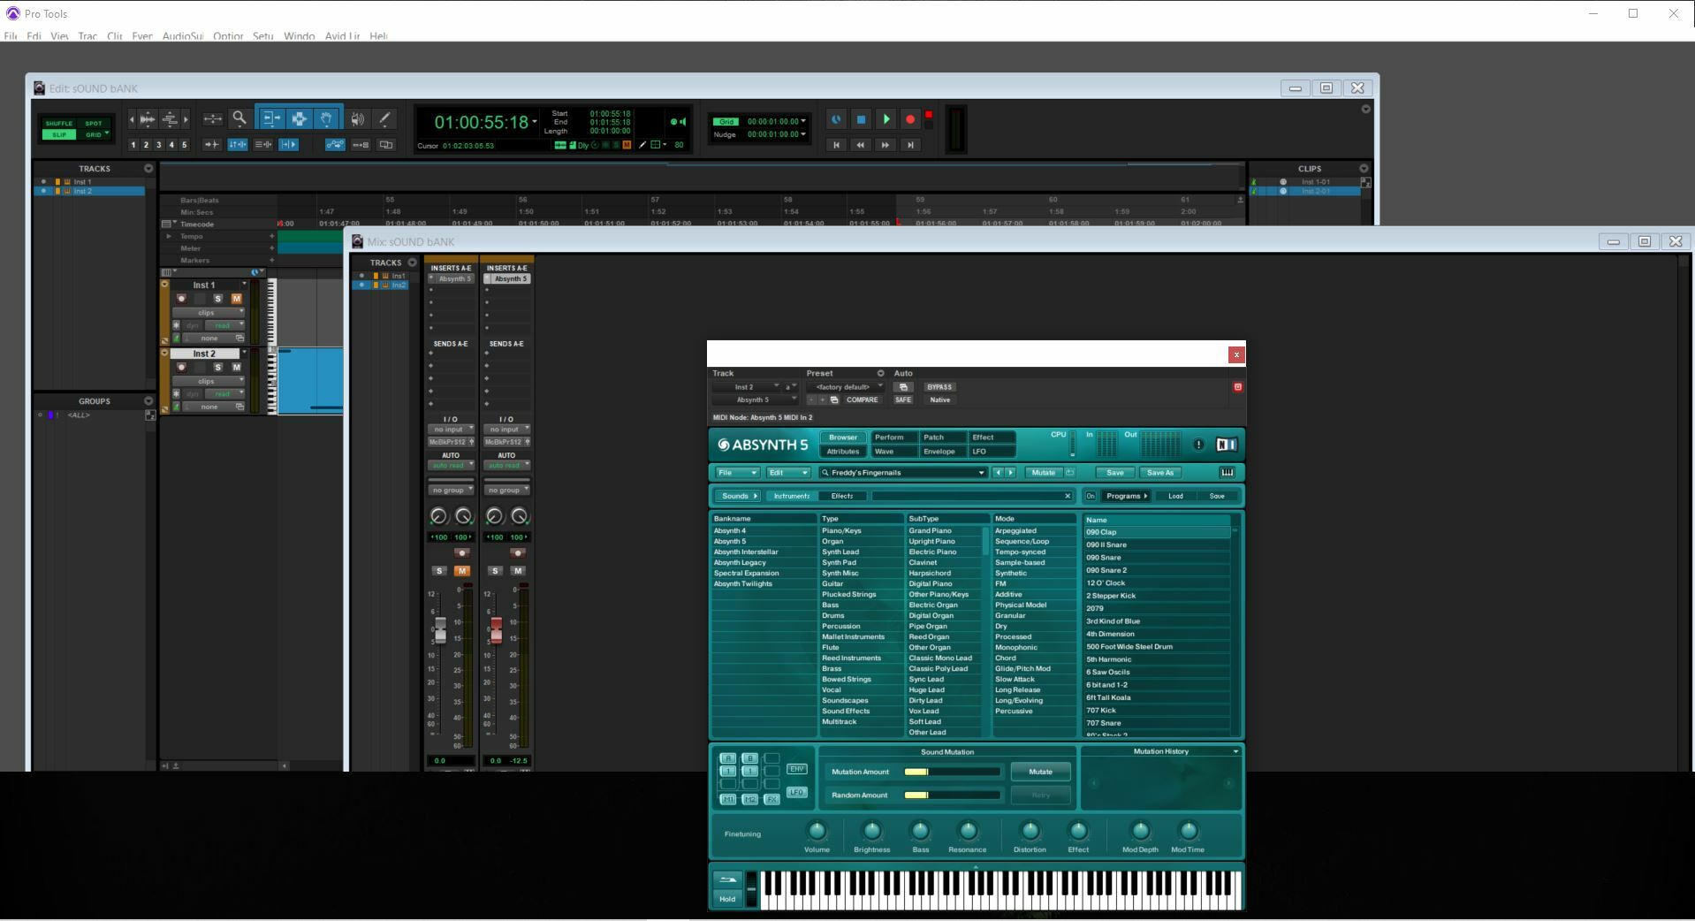The height and width of the screenshot is (921, 1695).
Task: Adjust the Mutation Amount slider
Action: (953, 772)
